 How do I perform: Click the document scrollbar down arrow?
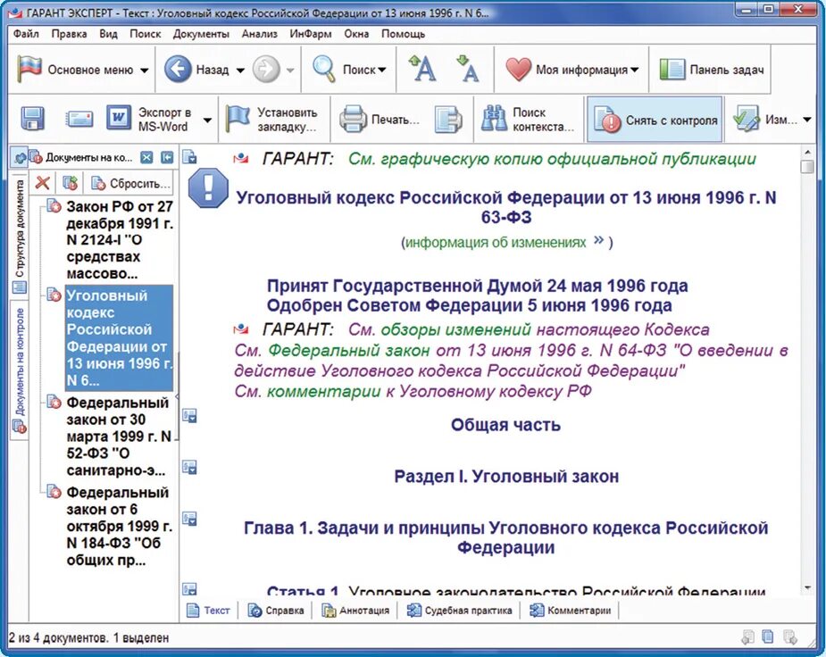click(807, 587)
